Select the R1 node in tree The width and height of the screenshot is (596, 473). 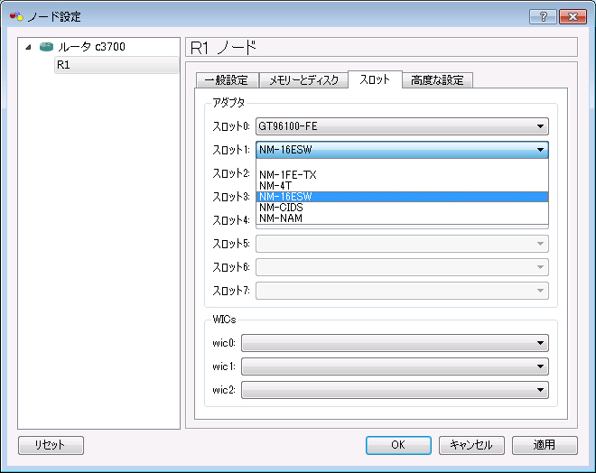click(63, 65)
